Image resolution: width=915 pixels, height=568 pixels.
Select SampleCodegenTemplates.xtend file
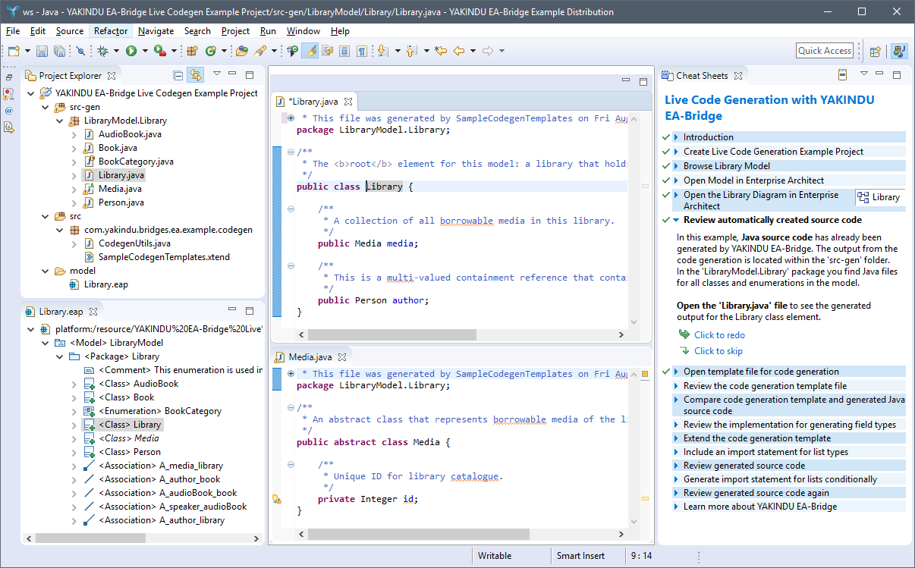point(164,257)
